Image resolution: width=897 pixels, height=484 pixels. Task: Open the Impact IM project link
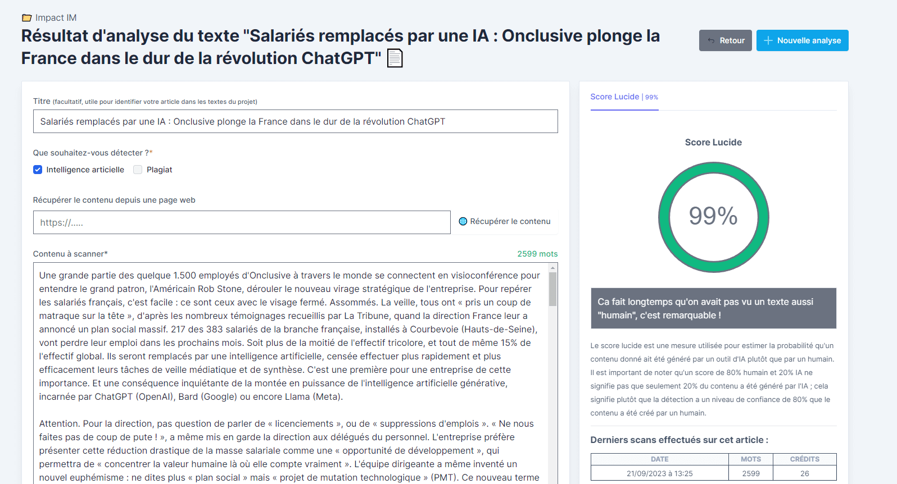[56, 18]
